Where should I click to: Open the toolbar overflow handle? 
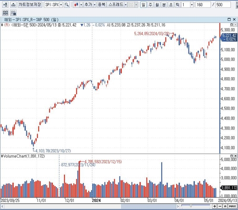[237, 5]
